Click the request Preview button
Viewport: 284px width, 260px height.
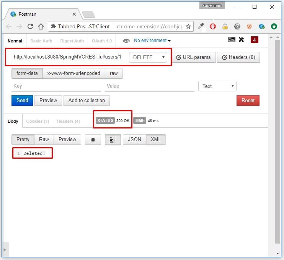click(x=48, y=101)
